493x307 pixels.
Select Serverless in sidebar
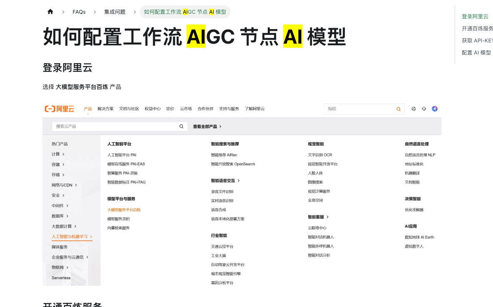tap(61, 278)
